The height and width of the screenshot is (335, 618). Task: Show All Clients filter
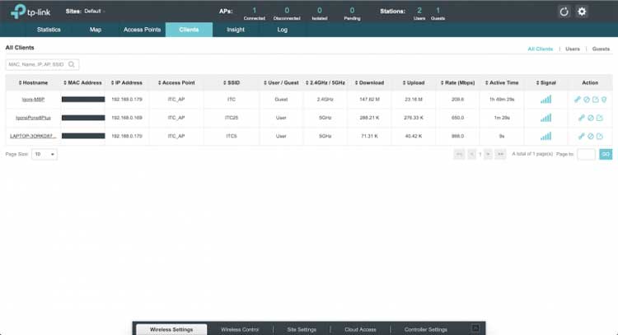tap(540, 49)
